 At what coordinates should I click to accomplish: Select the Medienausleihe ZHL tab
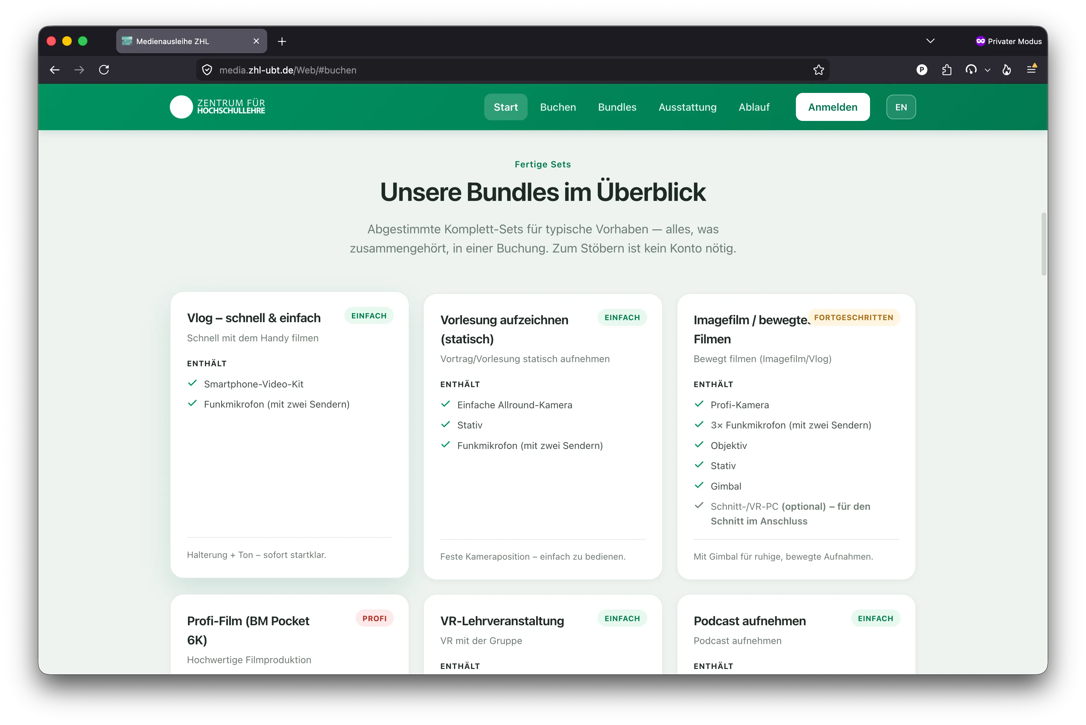(191, 41)
